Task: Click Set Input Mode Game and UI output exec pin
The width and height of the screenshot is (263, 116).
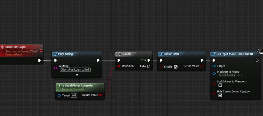Action: point(257,60)
